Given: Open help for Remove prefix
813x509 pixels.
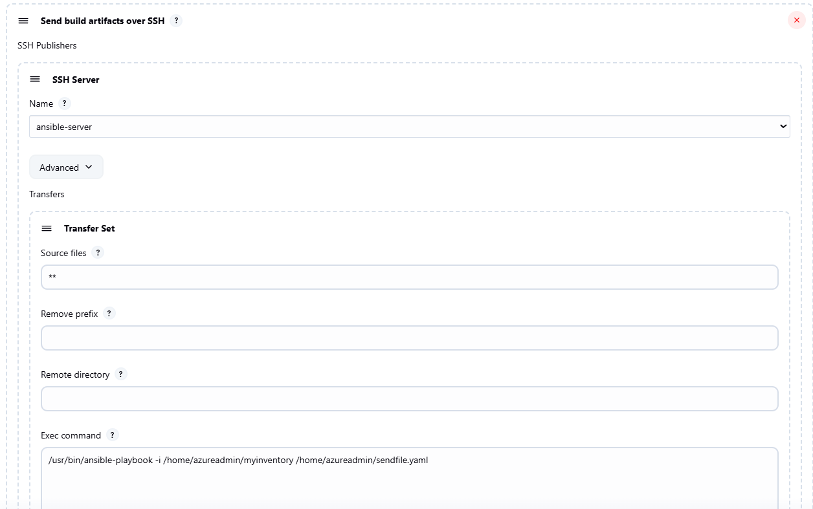Looking at the screenshot, I should click(109, 314).
